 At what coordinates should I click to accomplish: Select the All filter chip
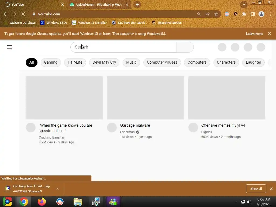coord(32,63)
